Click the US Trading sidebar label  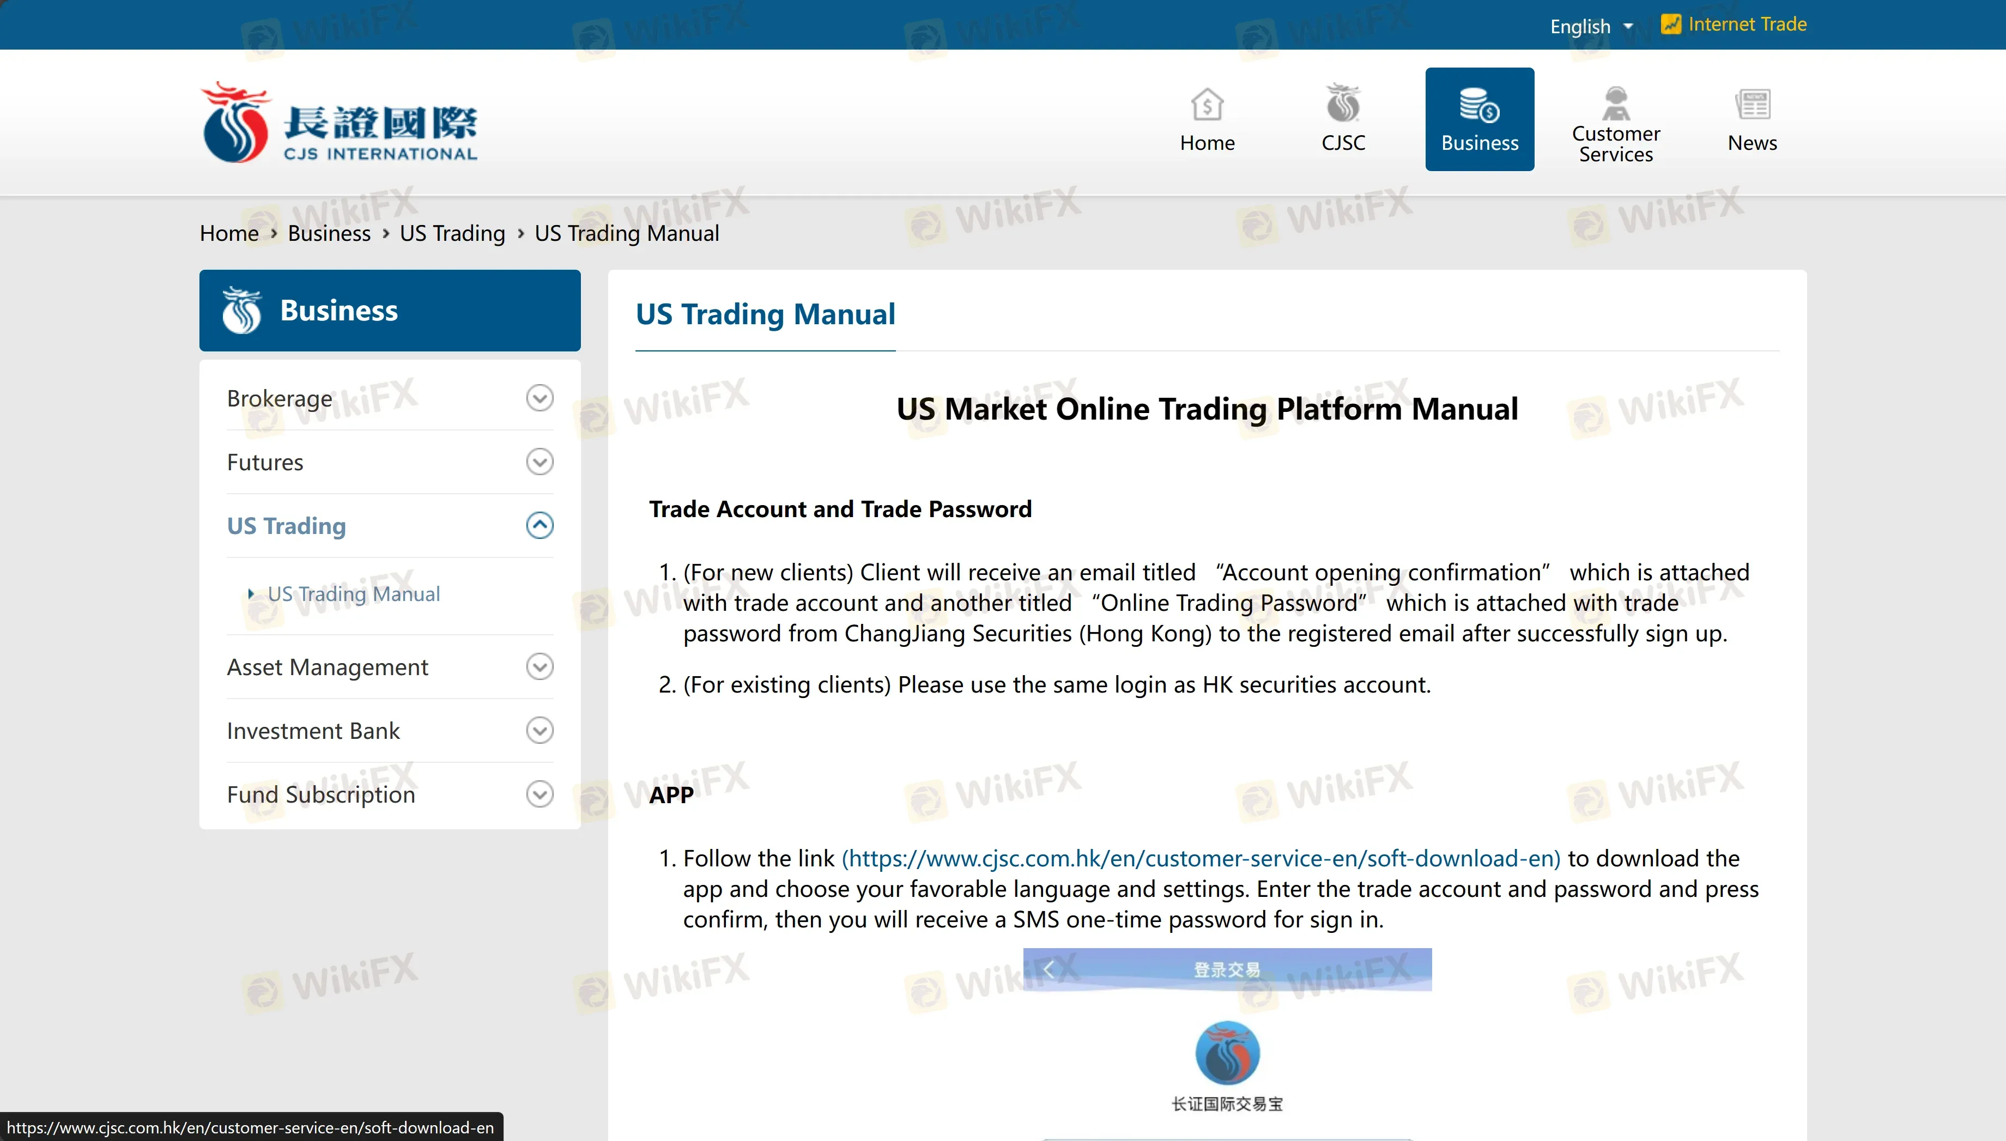point(286,526)
